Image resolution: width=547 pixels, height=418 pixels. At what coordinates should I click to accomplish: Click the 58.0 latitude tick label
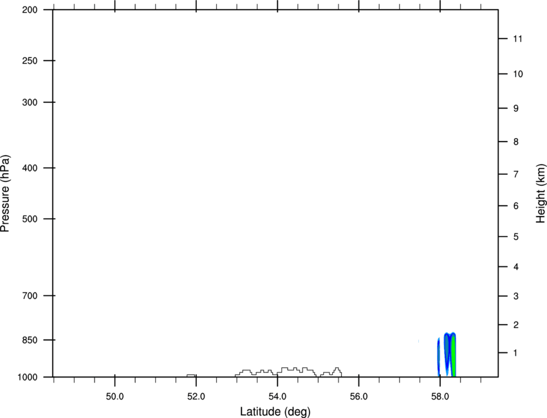tap(440, 397)
